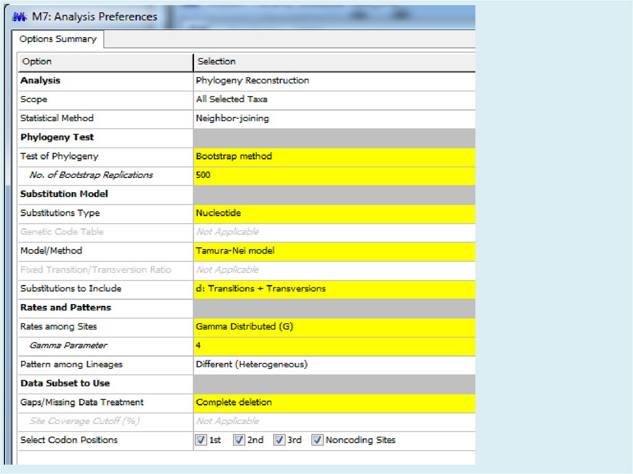This screenshot has height=474, width=633.
Task: Click the Selection column header
Action: coord(334,62)
